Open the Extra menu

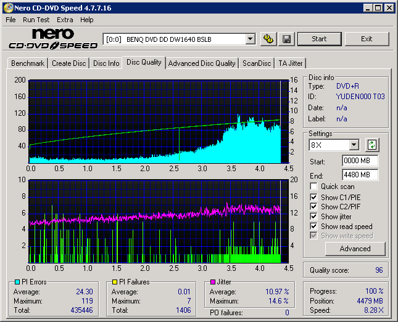(x=65, y=20)
